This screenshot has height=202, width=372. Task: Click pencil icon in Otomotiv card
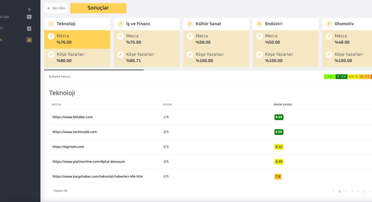(x=329, y=55)
